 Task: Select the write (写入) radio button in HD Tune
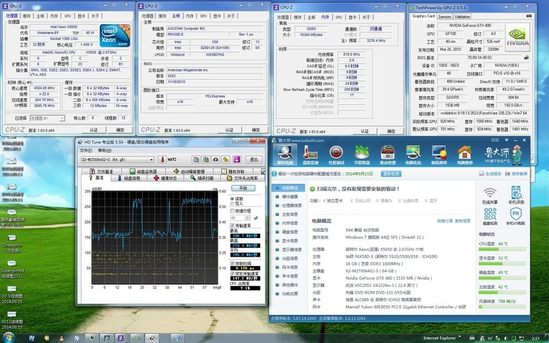click(x=232, y=204)
